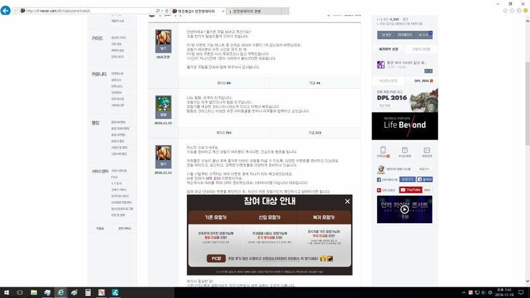Close the 참여 대상 안내 banner
This screenshot has height=298, width=530.
coord(347,201)
